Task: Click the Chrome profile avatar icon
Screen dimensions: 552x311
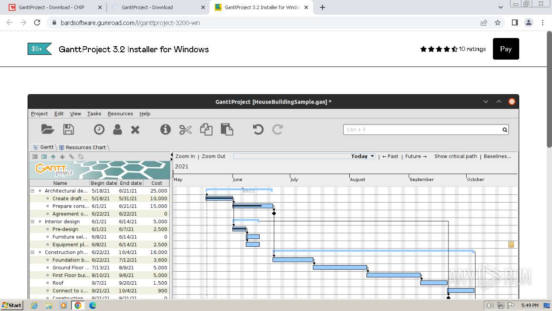Action: click(528, 22)
